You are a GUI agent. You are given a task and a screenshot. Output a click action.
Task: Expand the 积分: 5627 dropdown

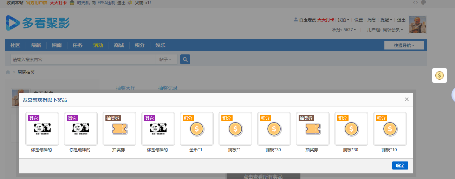tap(344, 30)
